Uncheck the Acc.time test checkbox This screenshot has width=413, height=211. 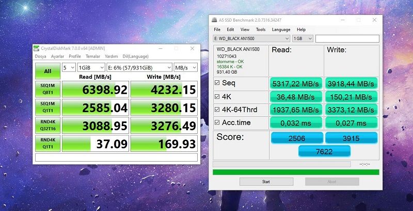click(217, 122)
